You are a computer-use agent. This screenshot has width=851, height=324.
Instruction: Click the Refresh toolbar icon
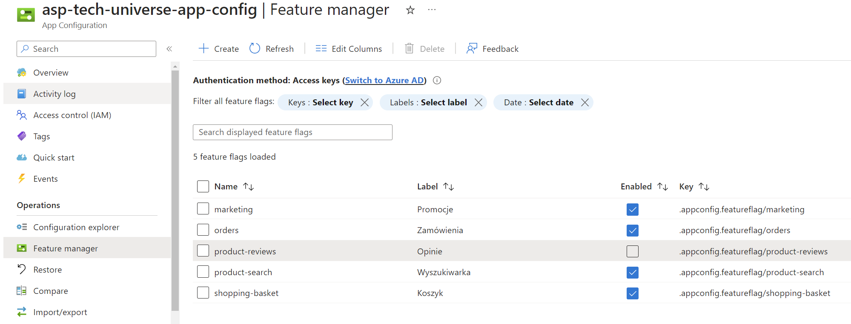tap(255, 48)
